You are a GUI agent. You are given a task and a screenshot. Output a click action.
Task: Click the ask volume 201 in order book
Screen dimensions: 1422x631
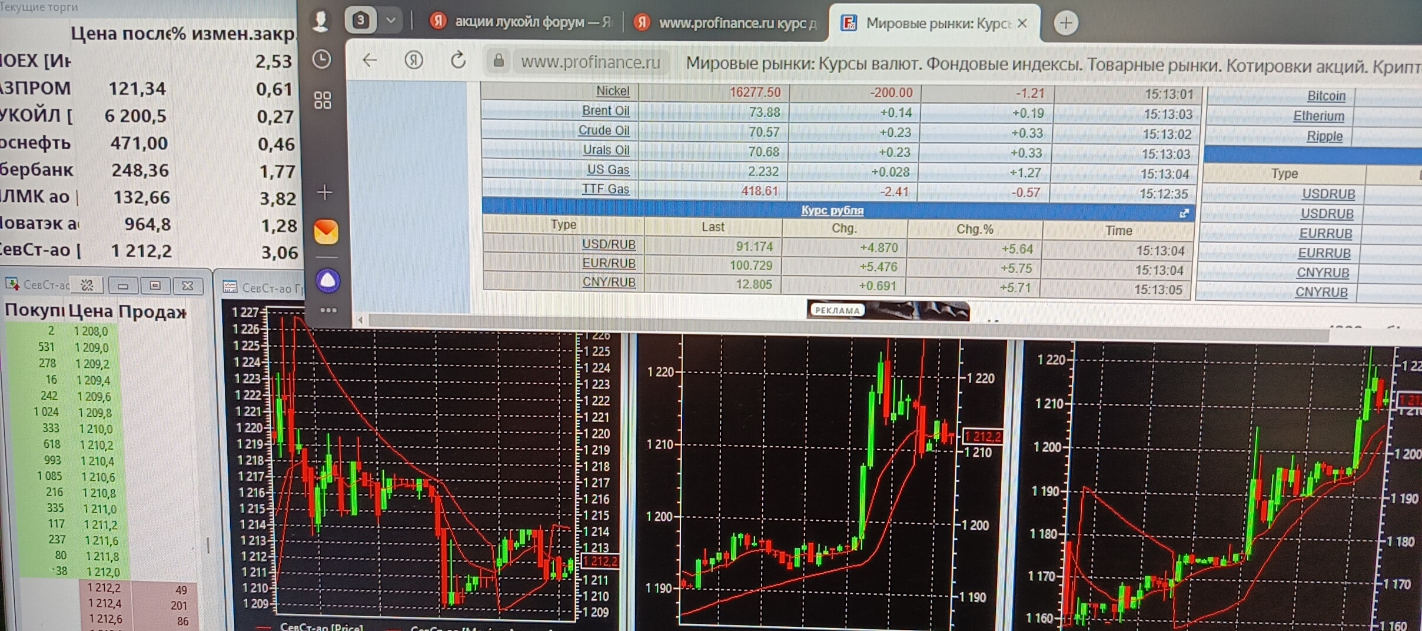click(x=179, y=605)
